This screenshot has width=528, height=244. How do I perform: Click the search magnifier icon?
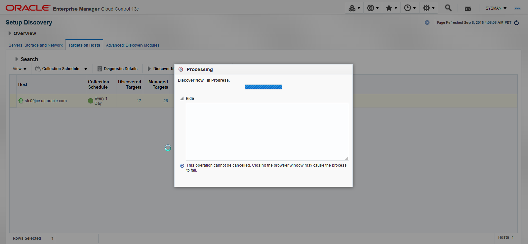[448, 8]
